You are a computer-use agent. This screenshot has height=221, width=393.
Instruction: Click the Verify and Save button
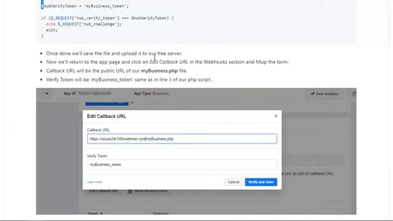(x=261, y=182)
